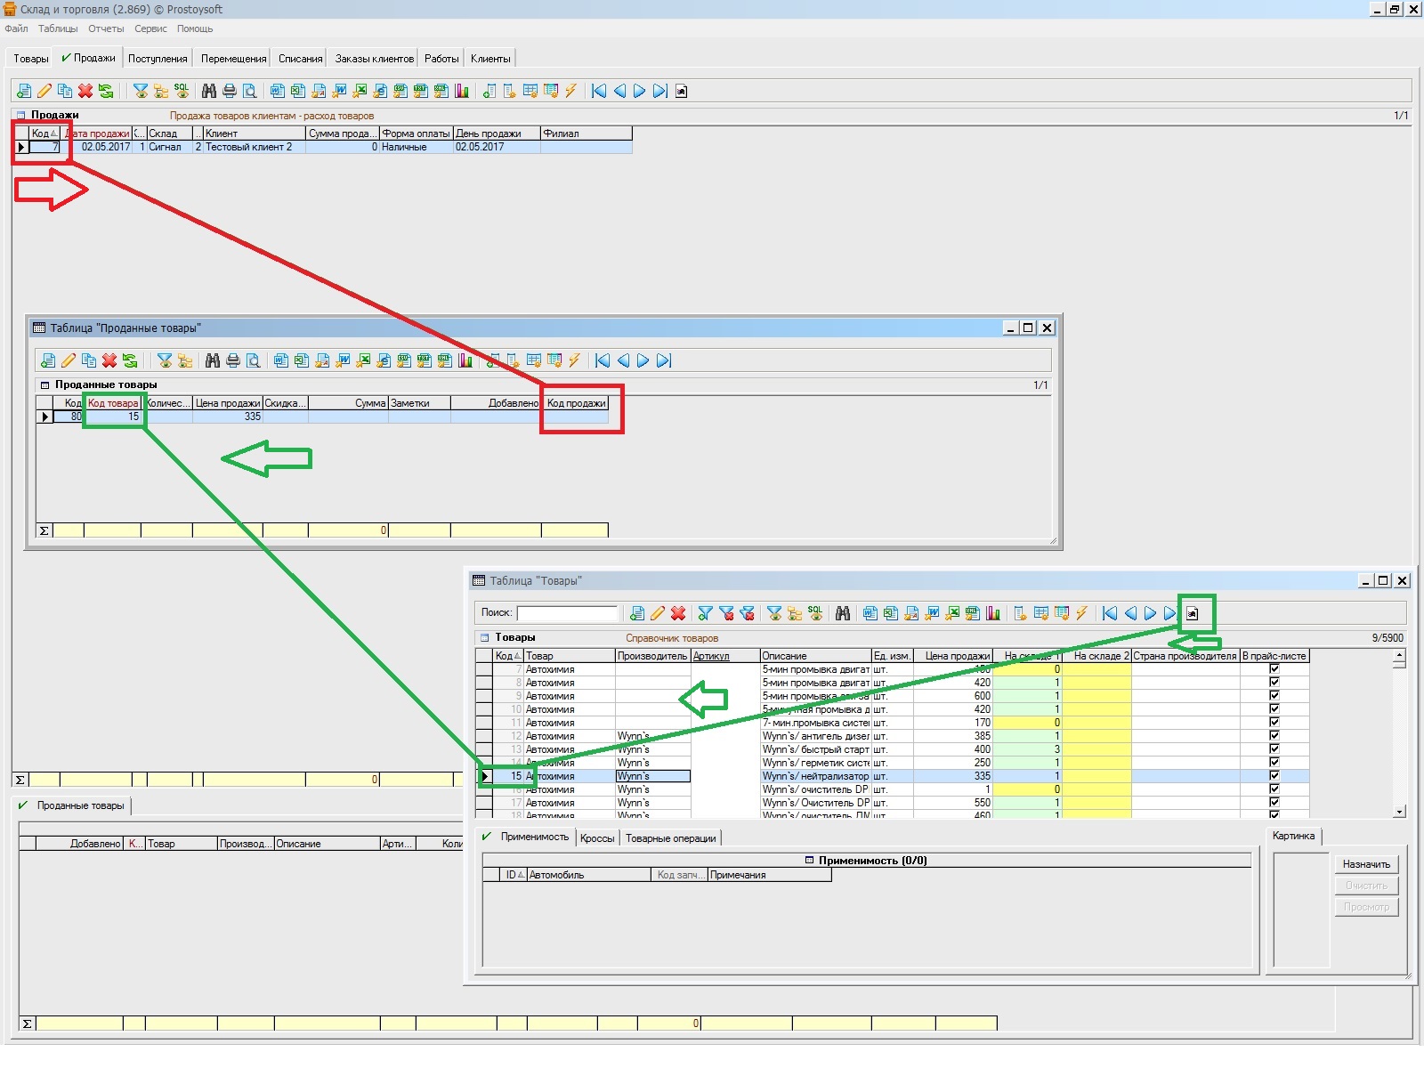The width and height of the screenshot is (1424, 1068).
Task: Go to first record in main toolbar
Action: [x=599, y=91]
